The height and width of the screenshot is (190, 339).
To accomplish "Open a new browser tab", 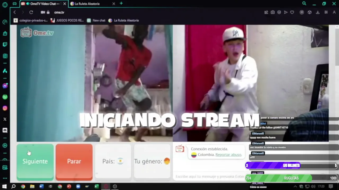I will (121, 3).
